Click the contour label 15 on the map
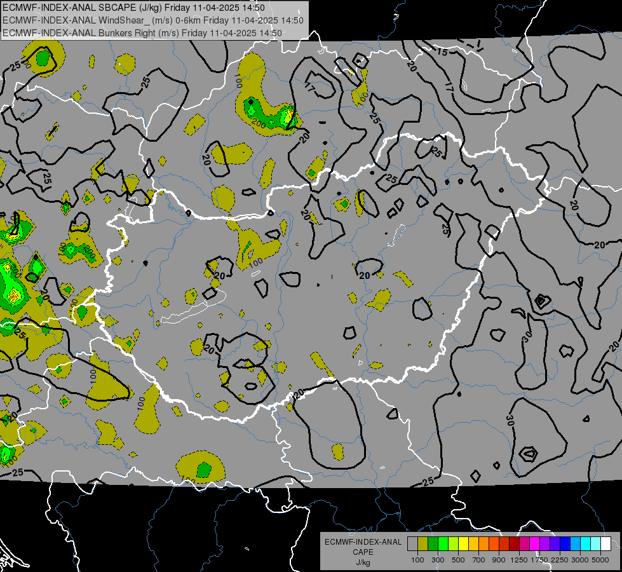This screenshot has width=622, height=572. [x=442, y=52]
